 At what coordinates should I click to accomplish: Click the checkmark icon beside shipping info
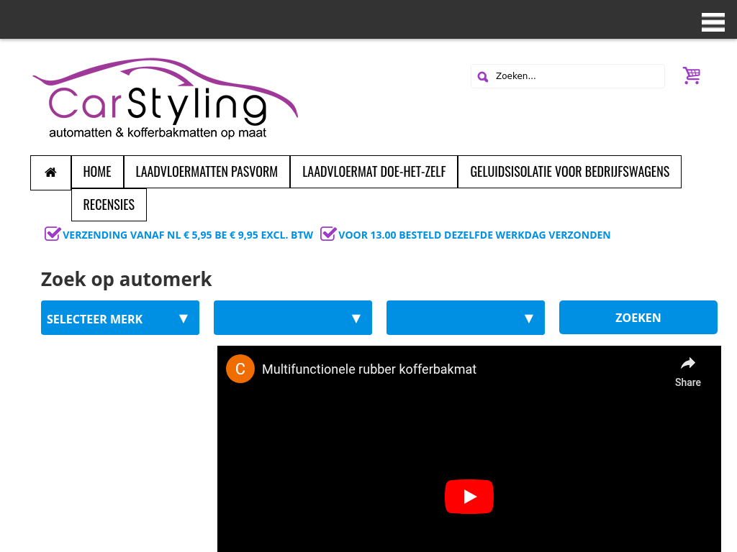[x=53, y=234]
